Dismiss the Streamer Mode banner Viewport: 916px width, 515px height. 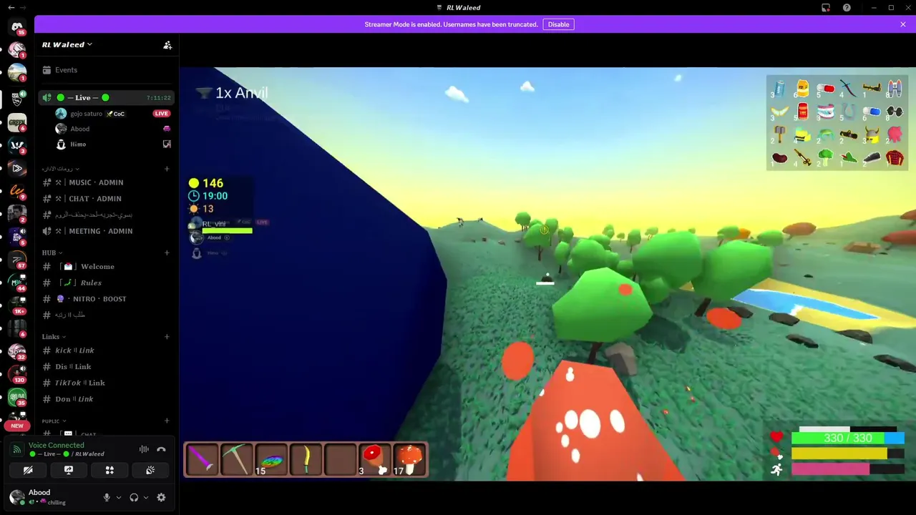coord(903,24)
